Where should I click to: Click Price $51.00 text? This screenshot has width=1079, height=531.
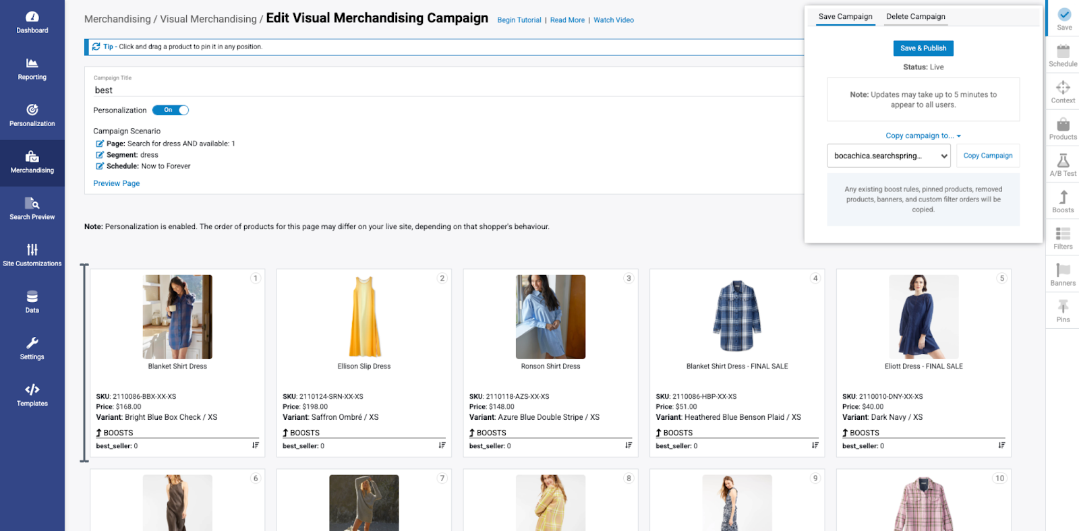pyautogui.click(x=676, y=406)
